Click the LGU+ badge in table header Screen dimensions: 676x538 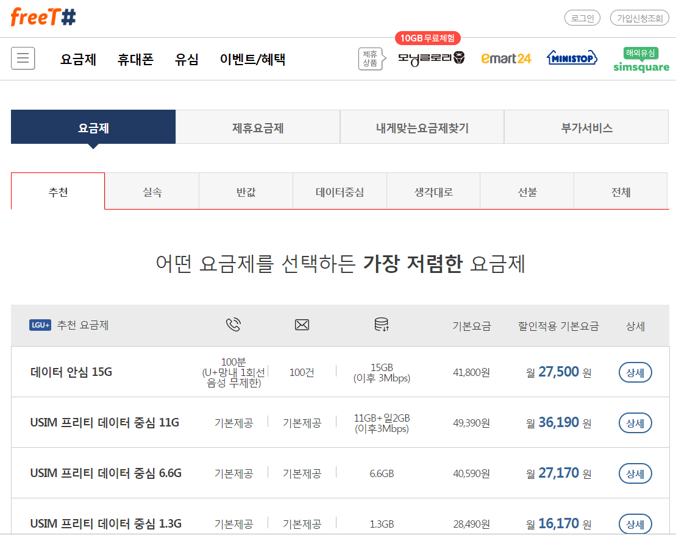pyautogui.click(x=40, y=325)
